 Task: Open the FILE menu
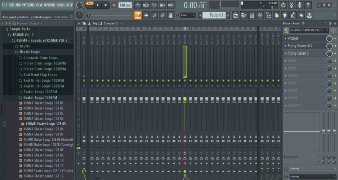tap(5, 5)
